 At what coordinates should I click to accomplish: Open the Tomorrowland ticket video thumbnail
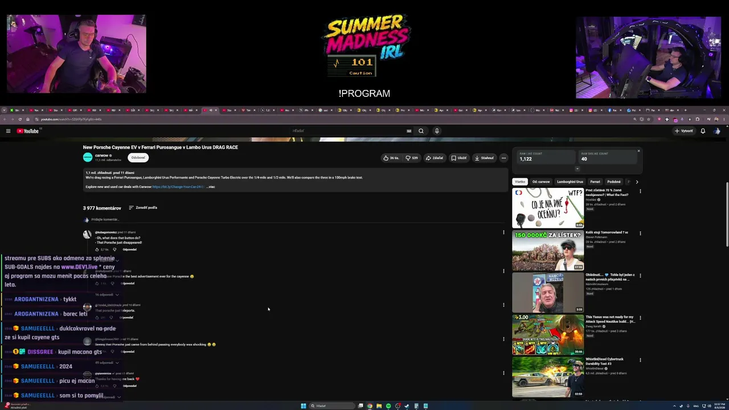(548, 251)
